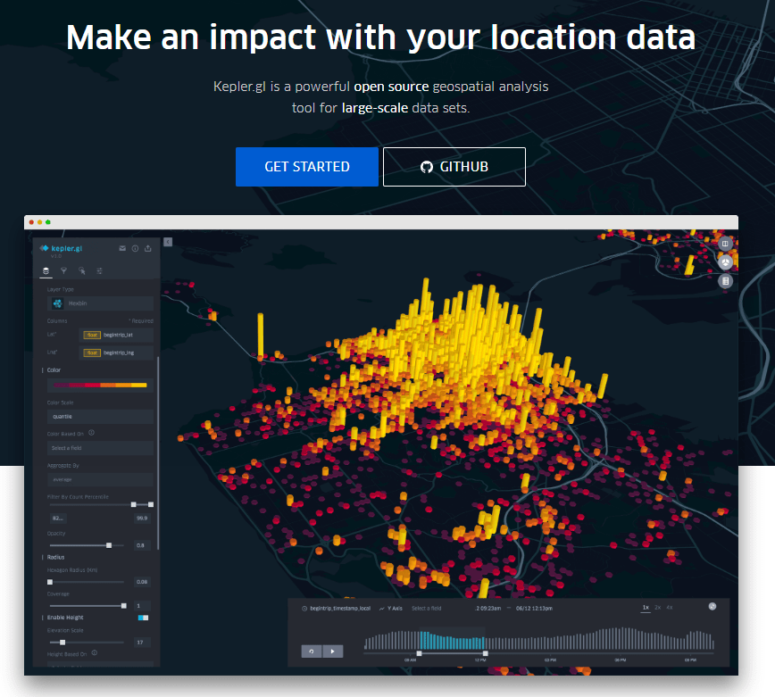Open the Hexbin layer type dropdown
Image resolution: width=775 pixels, height=697 pixels.
click(x=100, y=303)
